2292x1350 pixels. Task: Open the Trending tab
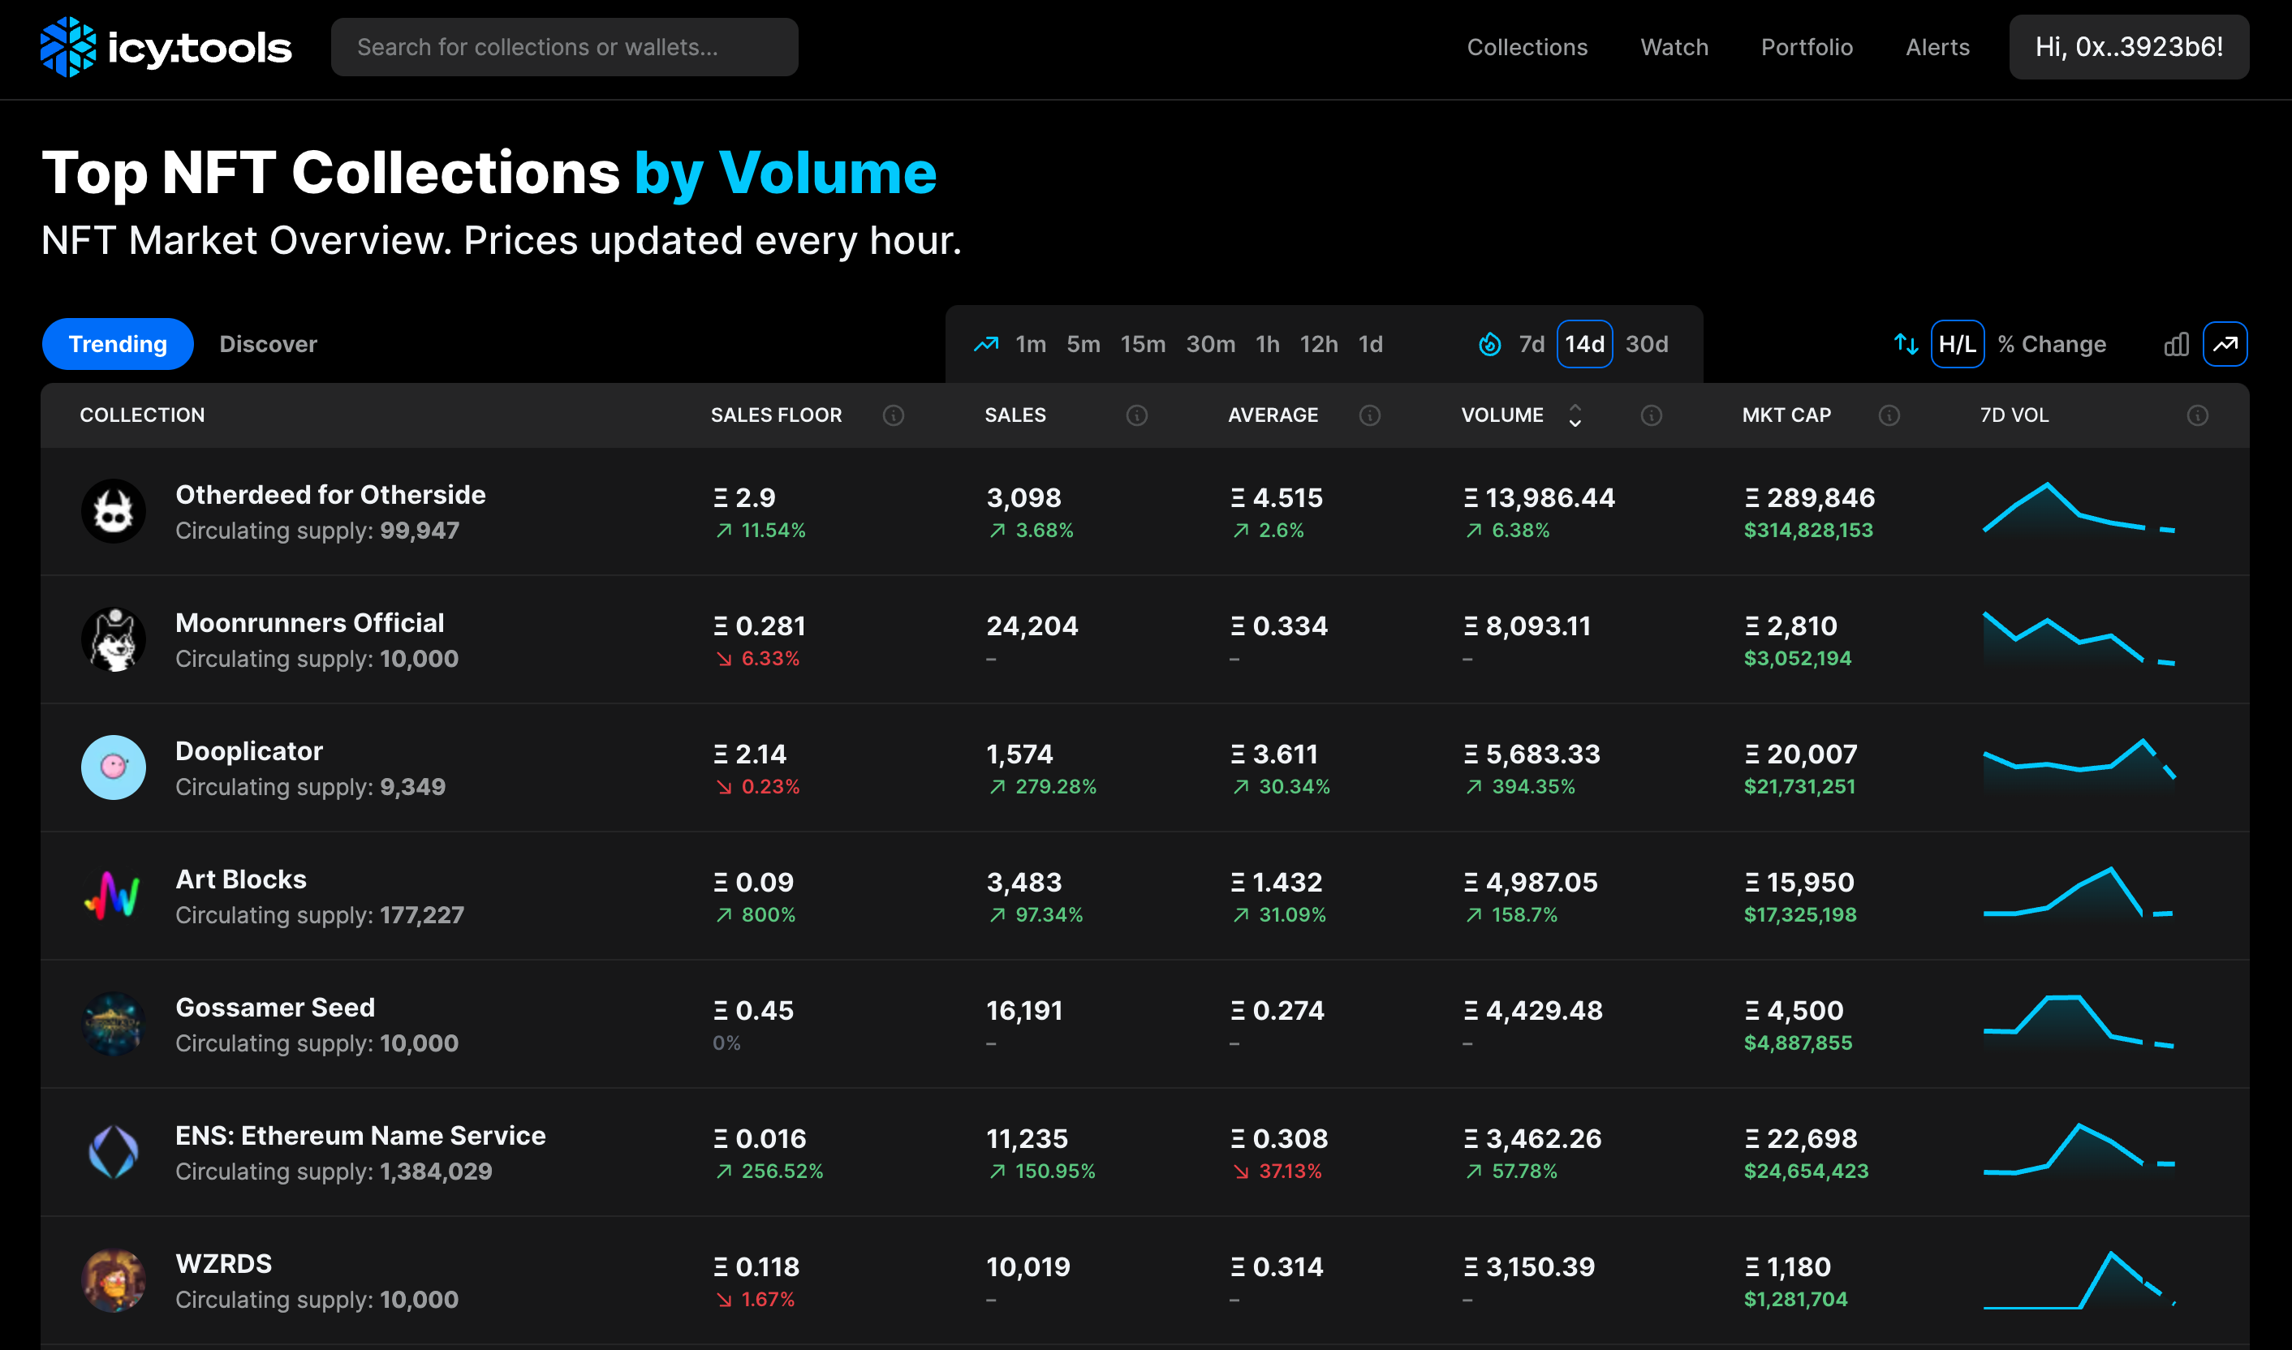(x=118, y=344)
